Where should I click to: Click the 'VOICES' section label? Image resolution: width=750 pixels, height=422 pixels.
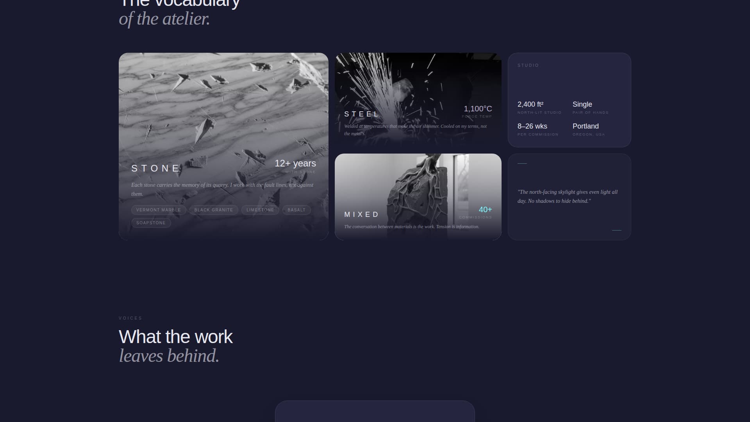pos(130,318)
